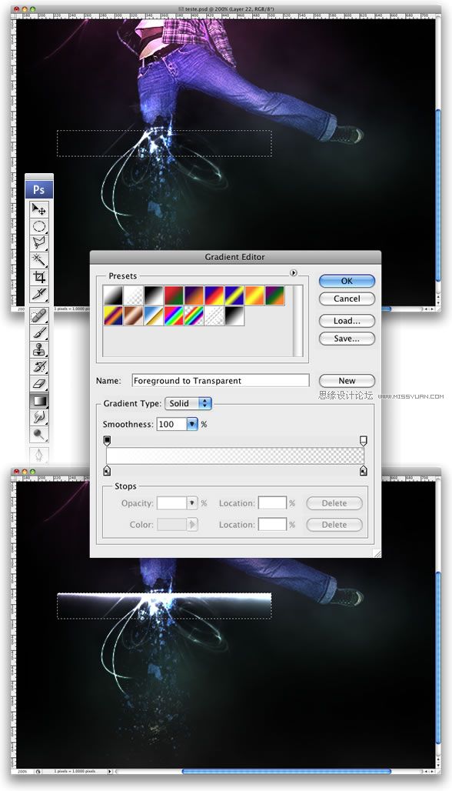Select the Gradient tool

pos(38,401)
